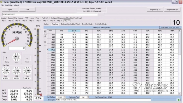Image resolution: width=183 pixels, height=103 pixels.
Task: Click the Ecu map selector dial
Action: tap(17, 57)
